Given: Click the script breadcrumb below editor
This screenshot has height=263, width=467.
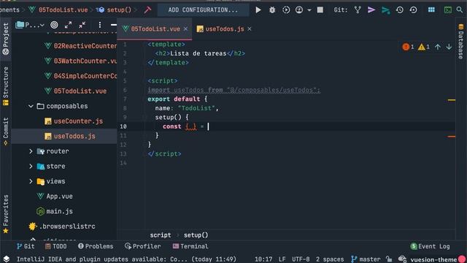Looking at the screenshot, I should pos(161,235).
